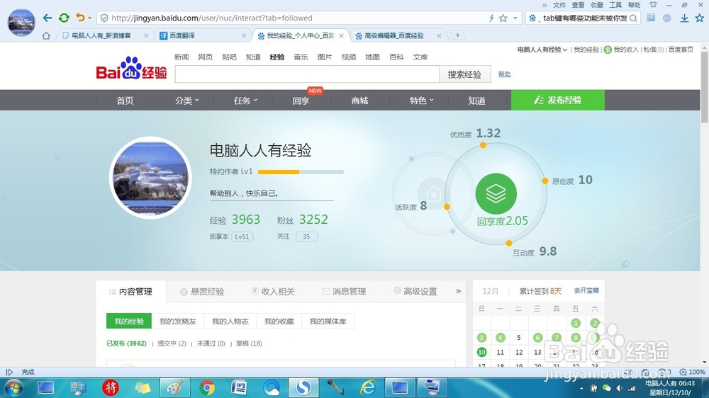Open the 收藏 menu
This screenshot has width=709, height=398.
click(597, 5)
